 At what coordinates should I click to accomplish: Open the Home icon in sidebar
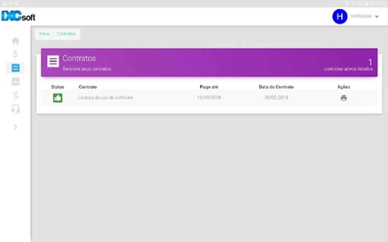(x=16, y=41)
